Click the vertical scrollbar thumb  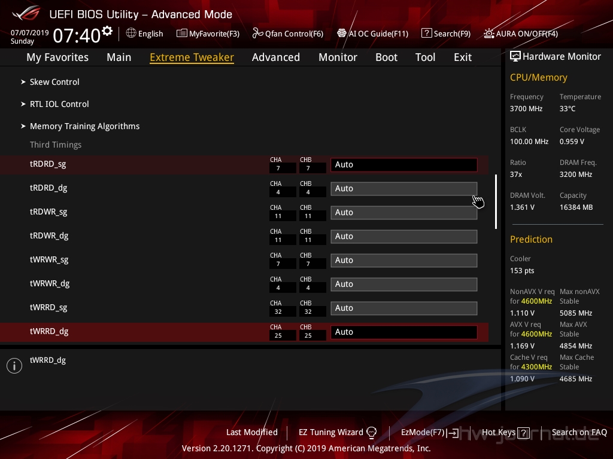pos(496,201)
